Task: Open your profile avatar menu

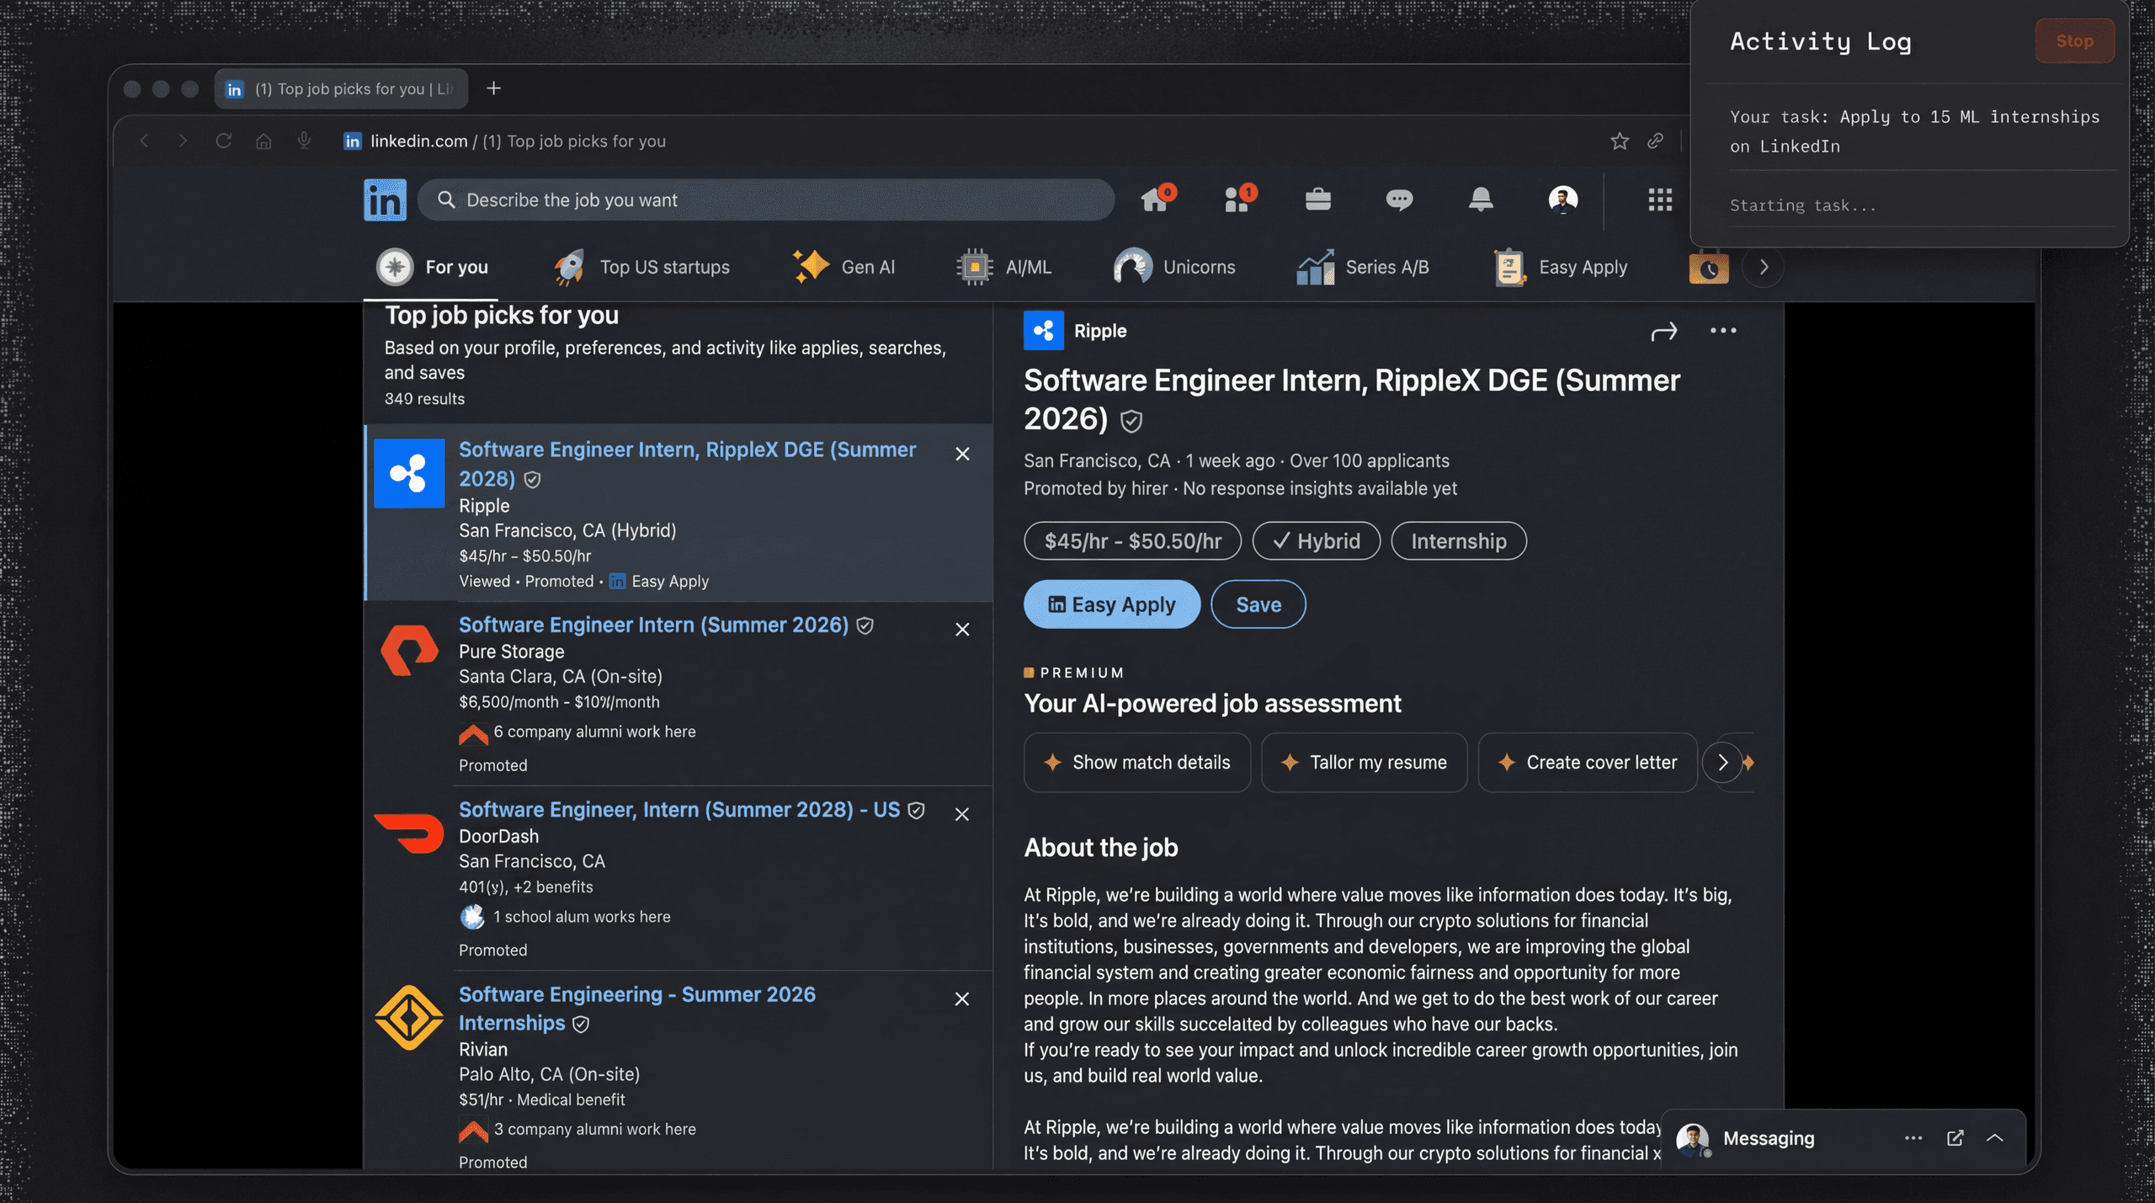Action: point(1561,200)
